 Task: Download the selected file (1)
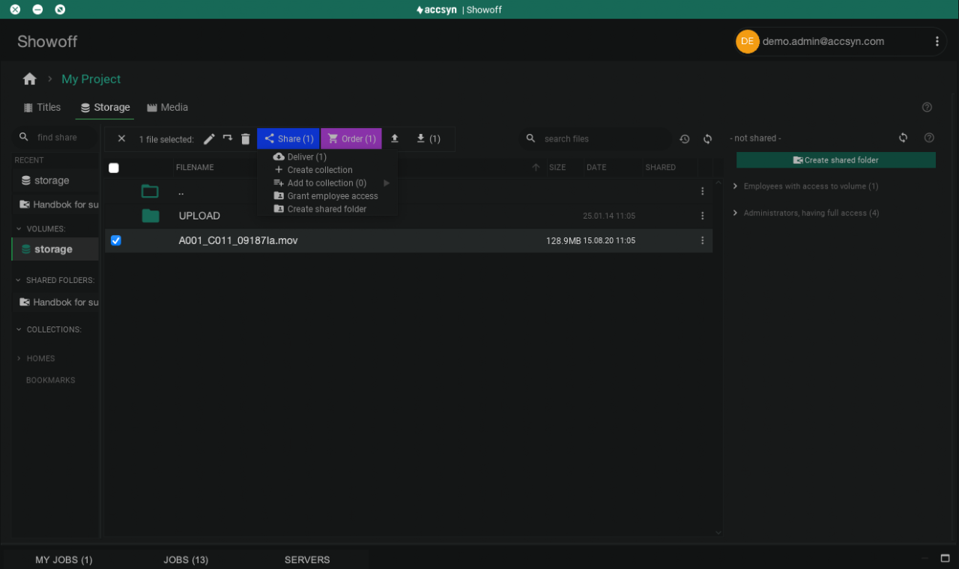click(x=428, y=139)
